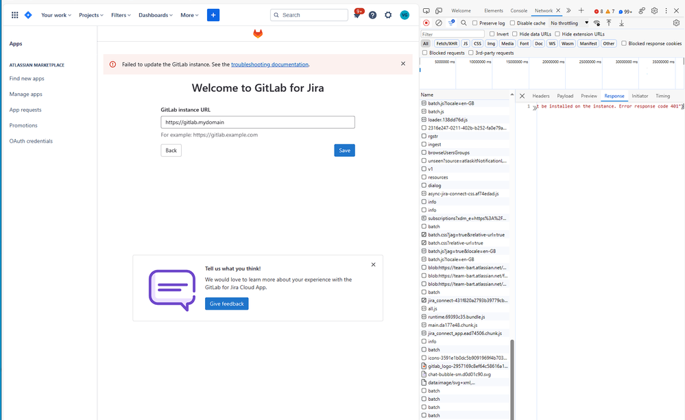Tick Blocked response cookies checkbox
The height and width of the screenshot is (420, 685).
click(x=624, y=43)
